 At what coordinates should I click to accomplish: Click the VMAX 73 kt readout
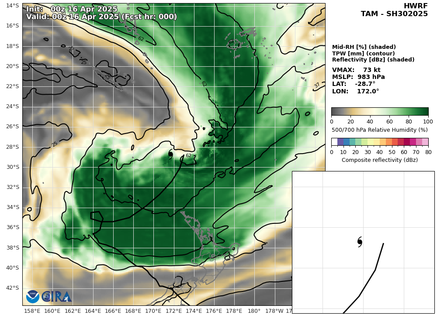coord(356,70)
